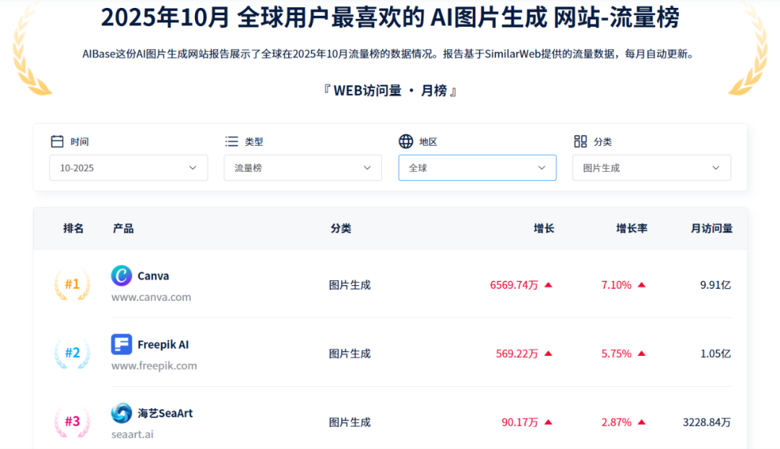Open the 图片生成 category dropdown

(651, 167)
